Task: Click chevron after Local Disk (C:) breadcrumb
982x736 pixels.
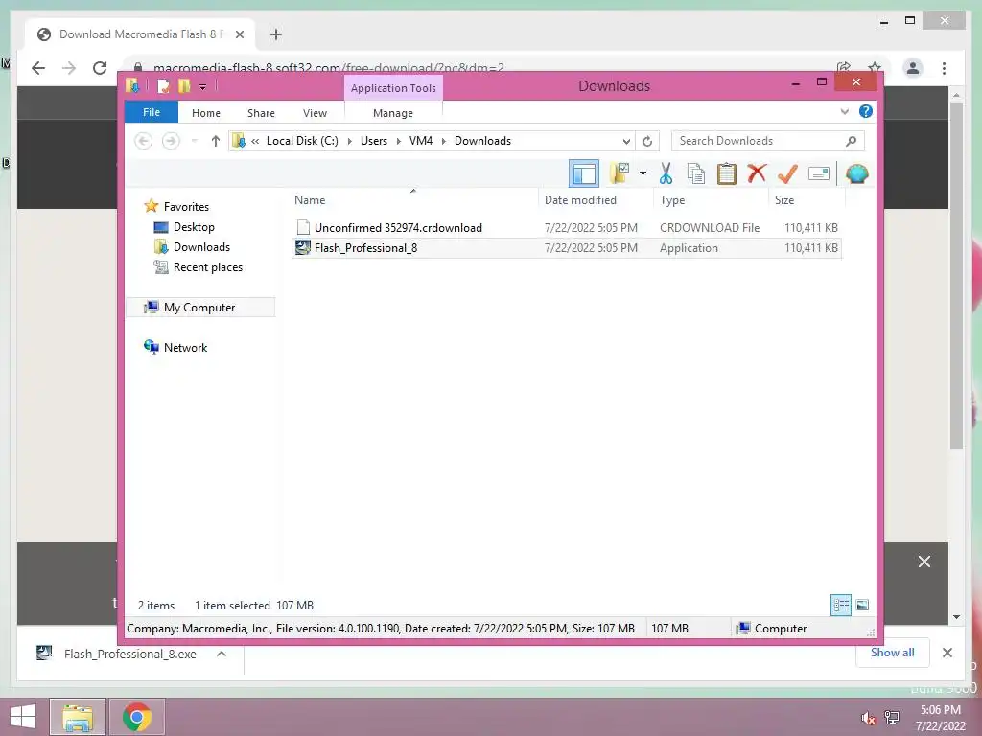Action: click(x=349, y=142)
